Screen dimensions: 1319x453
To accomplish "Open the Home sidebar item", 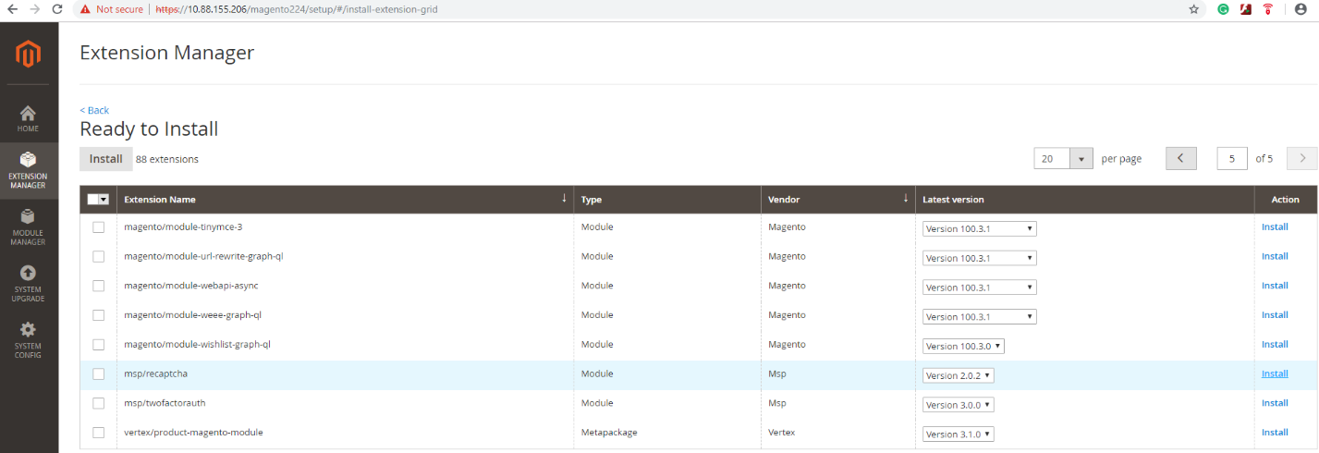I will tap(29, 118).
